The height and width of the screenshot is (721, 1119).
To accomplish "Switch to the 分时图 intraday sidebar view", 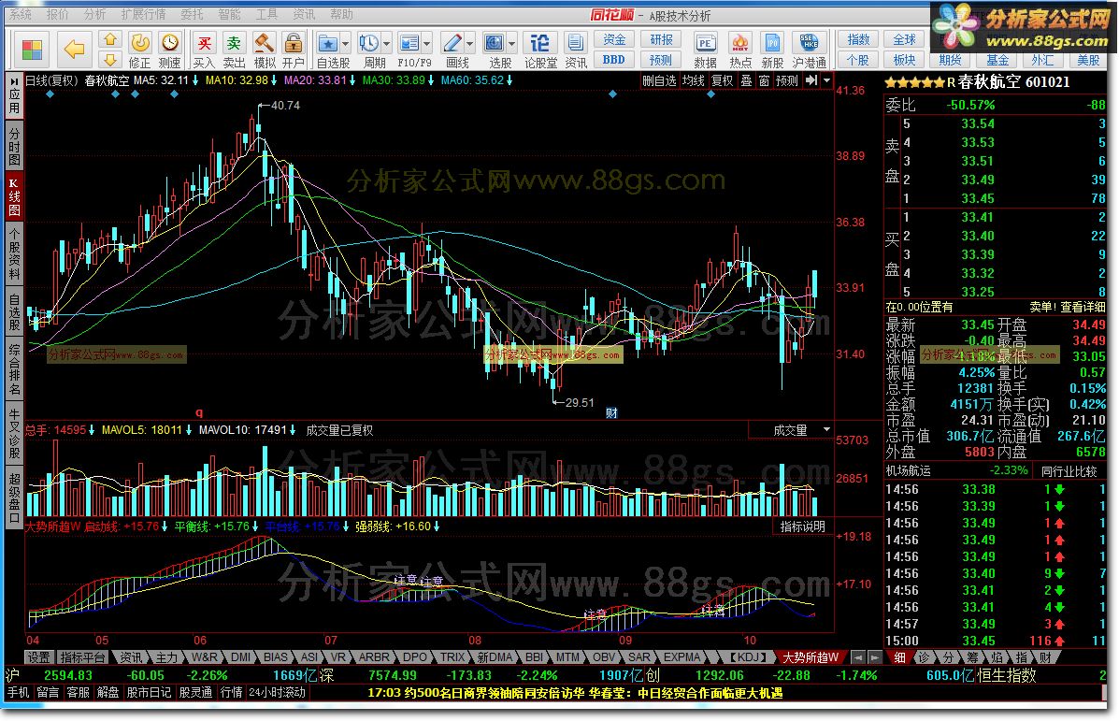I will point(14,146).
